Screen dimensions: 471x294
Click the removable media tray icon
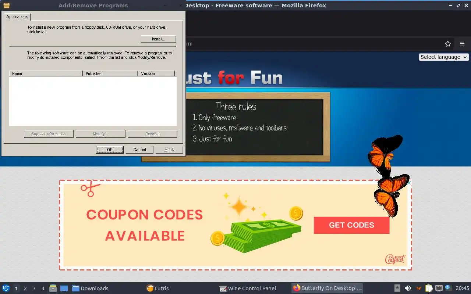[397, 288]
